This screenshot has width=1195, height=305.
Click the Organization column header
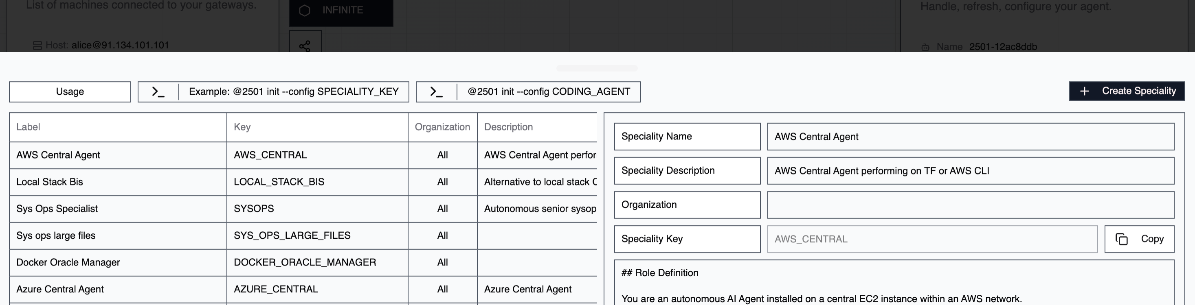click(x=443, y=127)
